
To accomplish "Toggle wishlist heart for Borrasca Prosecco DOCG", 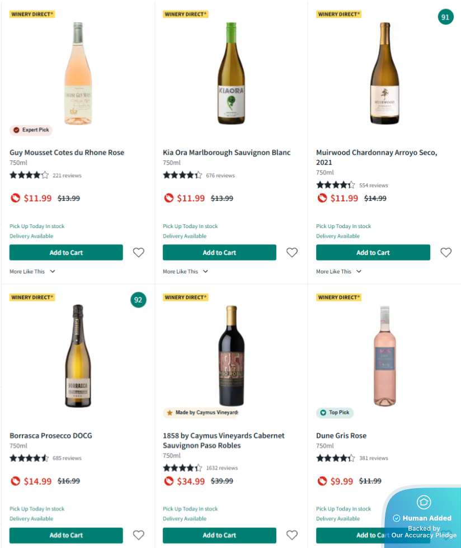I will click(x=139, y=535).
